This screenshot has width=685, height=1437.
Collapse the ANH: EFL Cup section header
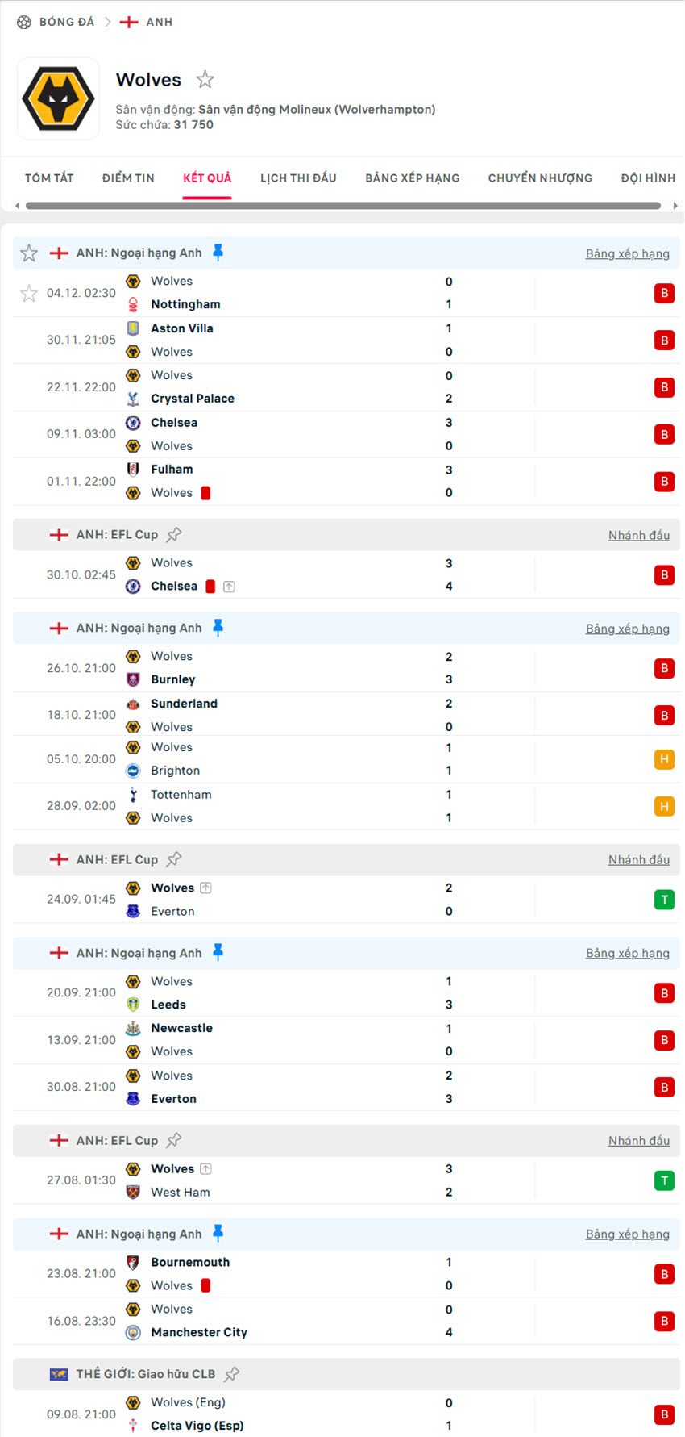[117, 534]
